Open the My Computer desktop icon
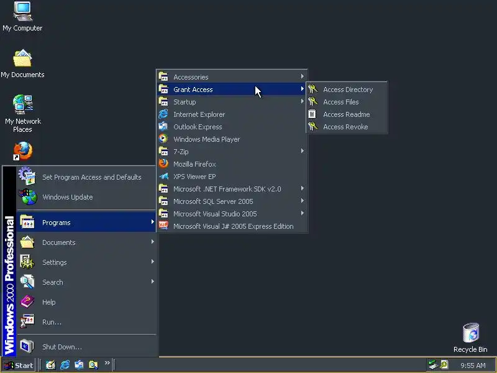 22,16
